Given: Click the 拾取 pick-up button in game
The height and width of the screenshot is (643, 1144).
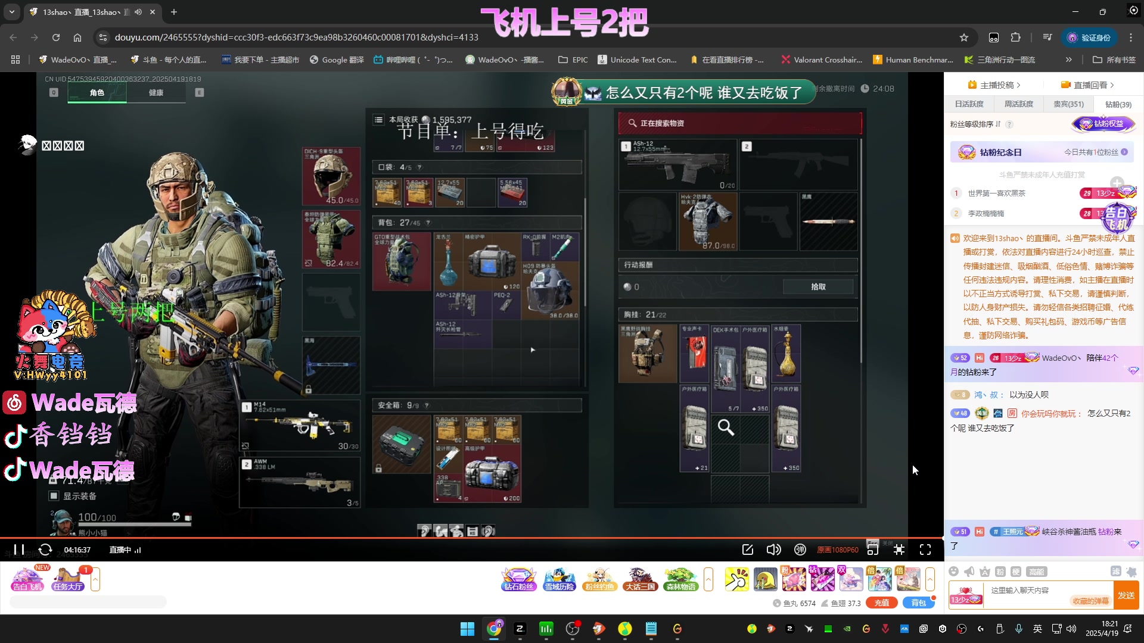Looking at the screenshot, I should tap(818, 286).
